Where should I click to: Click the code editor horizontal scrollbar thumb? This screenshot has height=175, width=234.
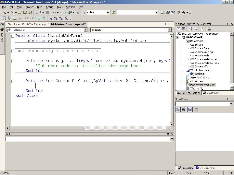point(46,128)
